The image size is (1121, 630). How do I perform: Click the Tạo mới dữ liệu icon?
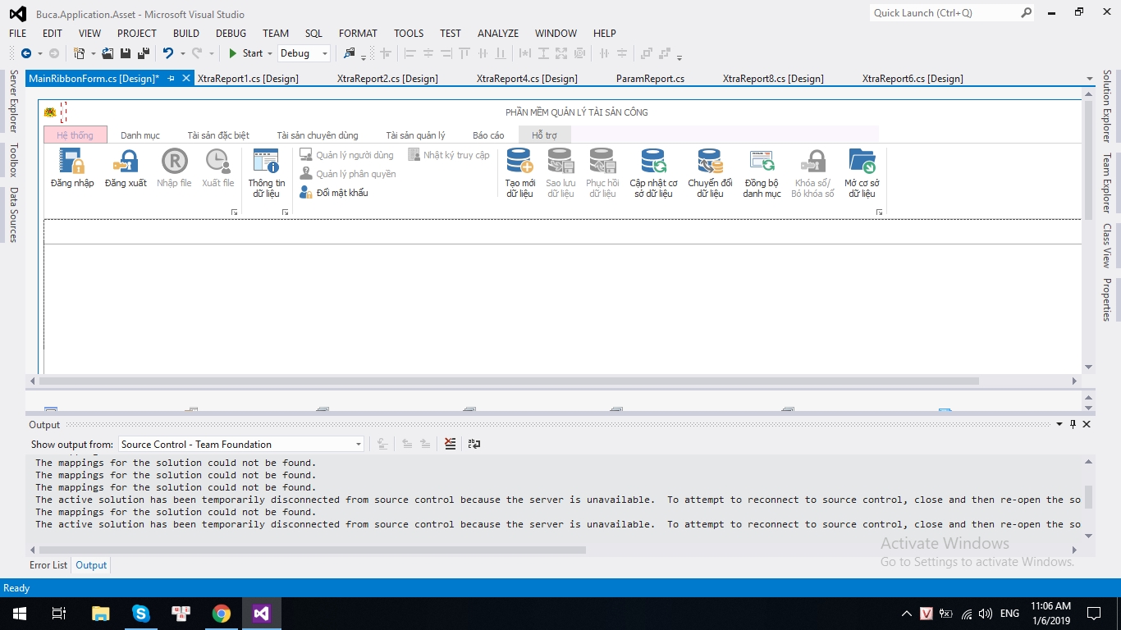coord(519,162)
